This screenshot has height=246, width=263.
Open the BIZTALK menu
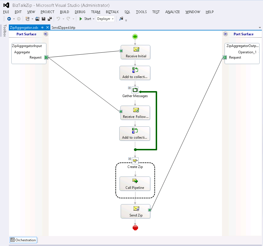(x=112, y=12)
